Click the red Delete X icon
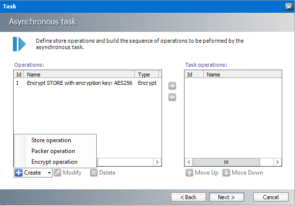 coord(94,173)
